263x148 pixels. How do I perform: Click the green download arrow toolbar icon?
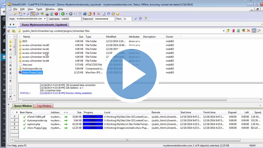[x=63, y=14]
